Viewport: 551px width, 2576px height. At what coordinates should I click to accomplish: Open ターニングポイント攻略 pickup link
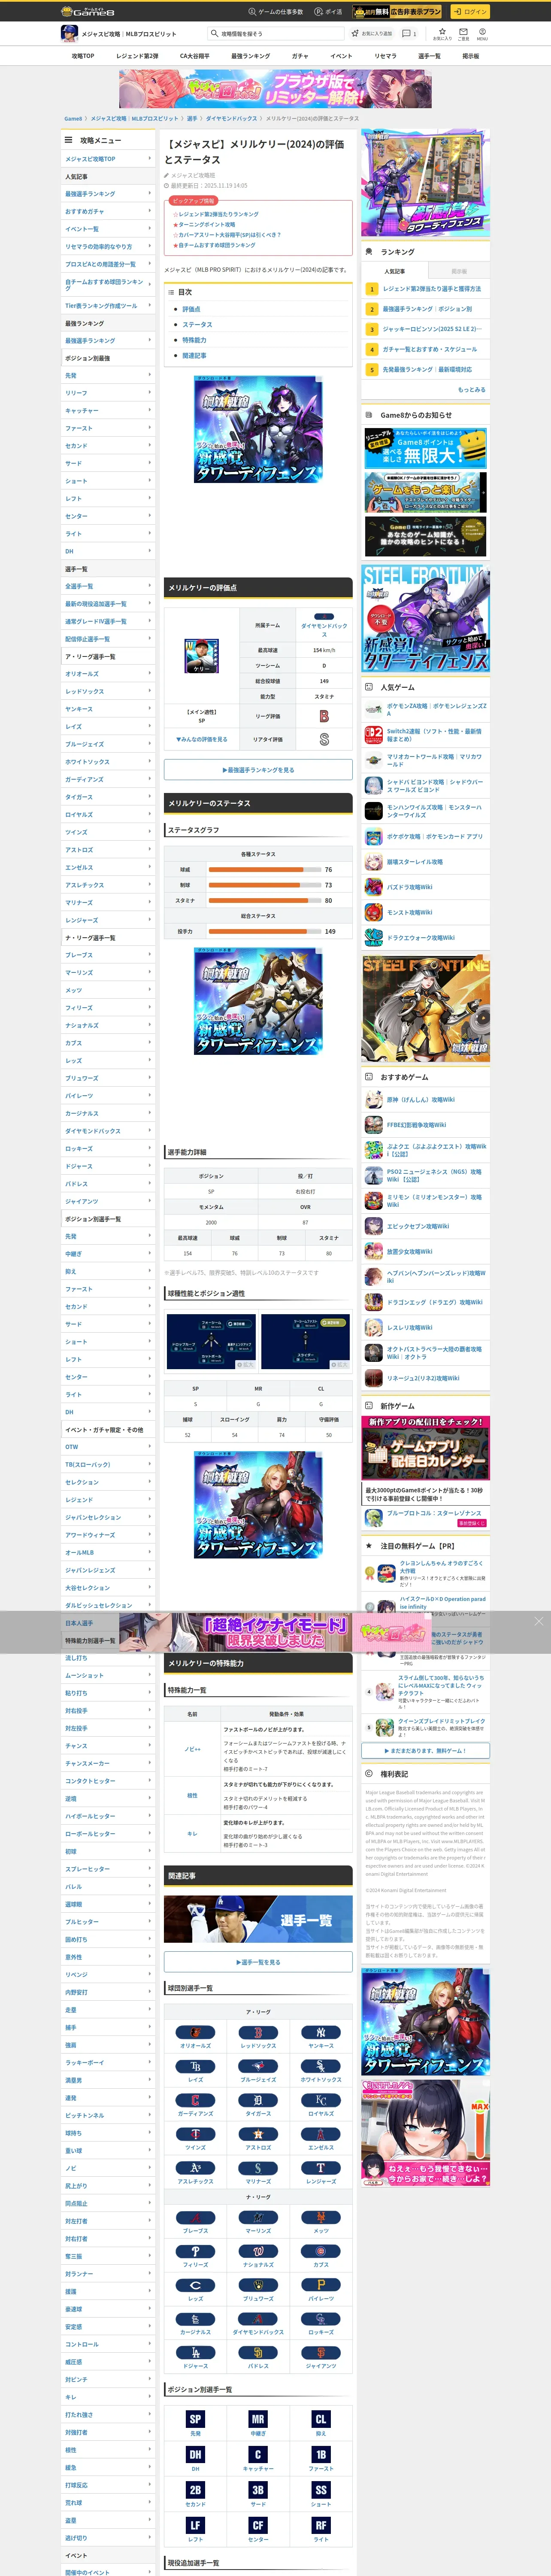[x=206, y=224]
